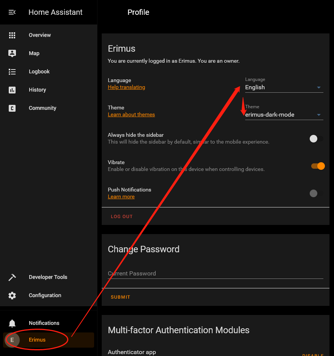Open the Overview menu item
This screenshot has height=356, width=334.
40,35
